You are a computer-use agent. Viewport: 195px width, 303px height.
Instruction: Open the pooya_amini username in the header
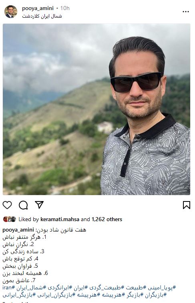[38, 8]
